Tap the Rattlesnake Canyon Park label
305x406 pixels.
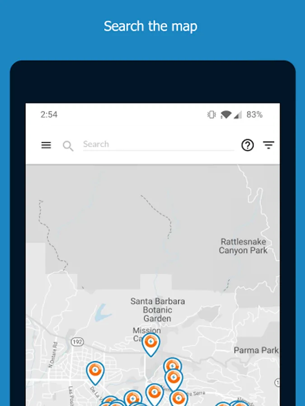pos(243,246)
